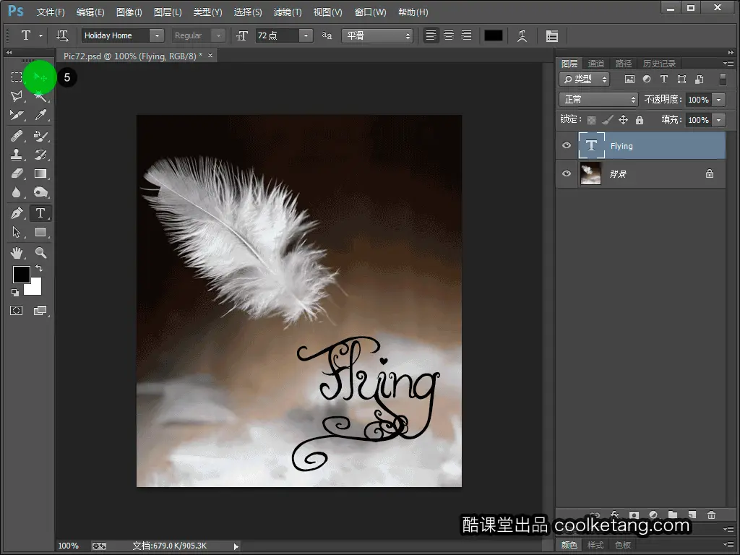Screen dimensions: 740x555
Task: Open the 72 点 font size dropdown
Action: pyautogui.click(x=306, y=35)
